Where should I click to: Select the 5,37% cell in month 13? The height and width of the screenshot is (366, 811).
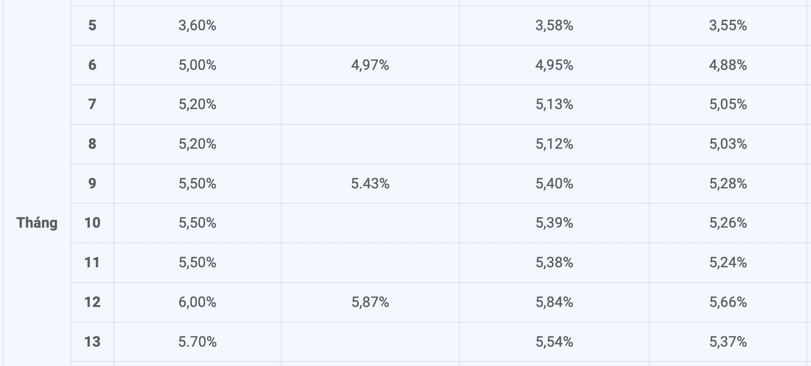728,342
